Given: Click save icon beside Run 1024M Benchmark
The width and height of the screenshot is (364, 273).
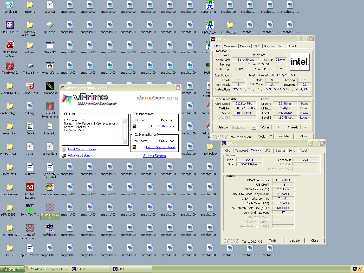Looking at the screenshot, I should (134, 147).
